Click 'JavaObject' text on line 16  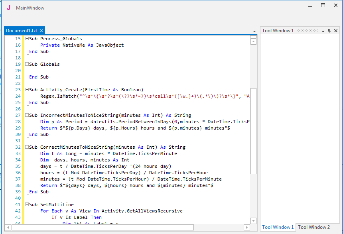(x=110, y=45)
